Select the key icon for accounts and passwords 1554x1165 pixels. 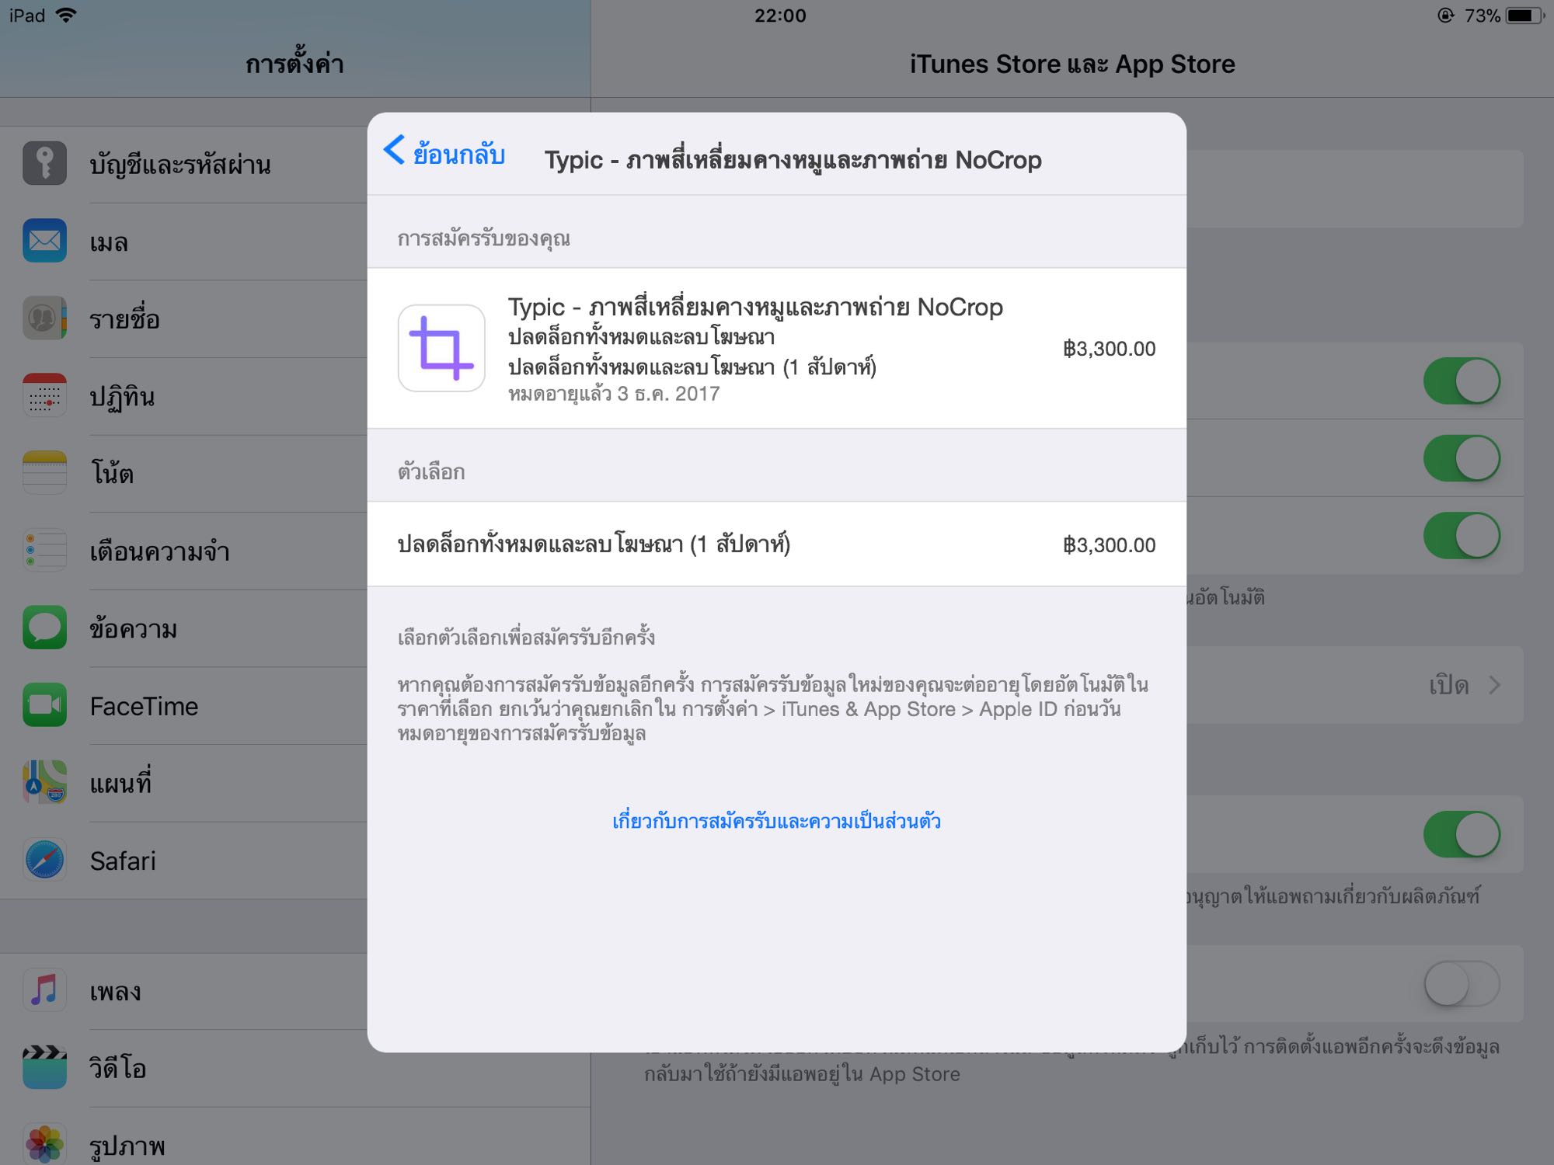tap(44, 163)
